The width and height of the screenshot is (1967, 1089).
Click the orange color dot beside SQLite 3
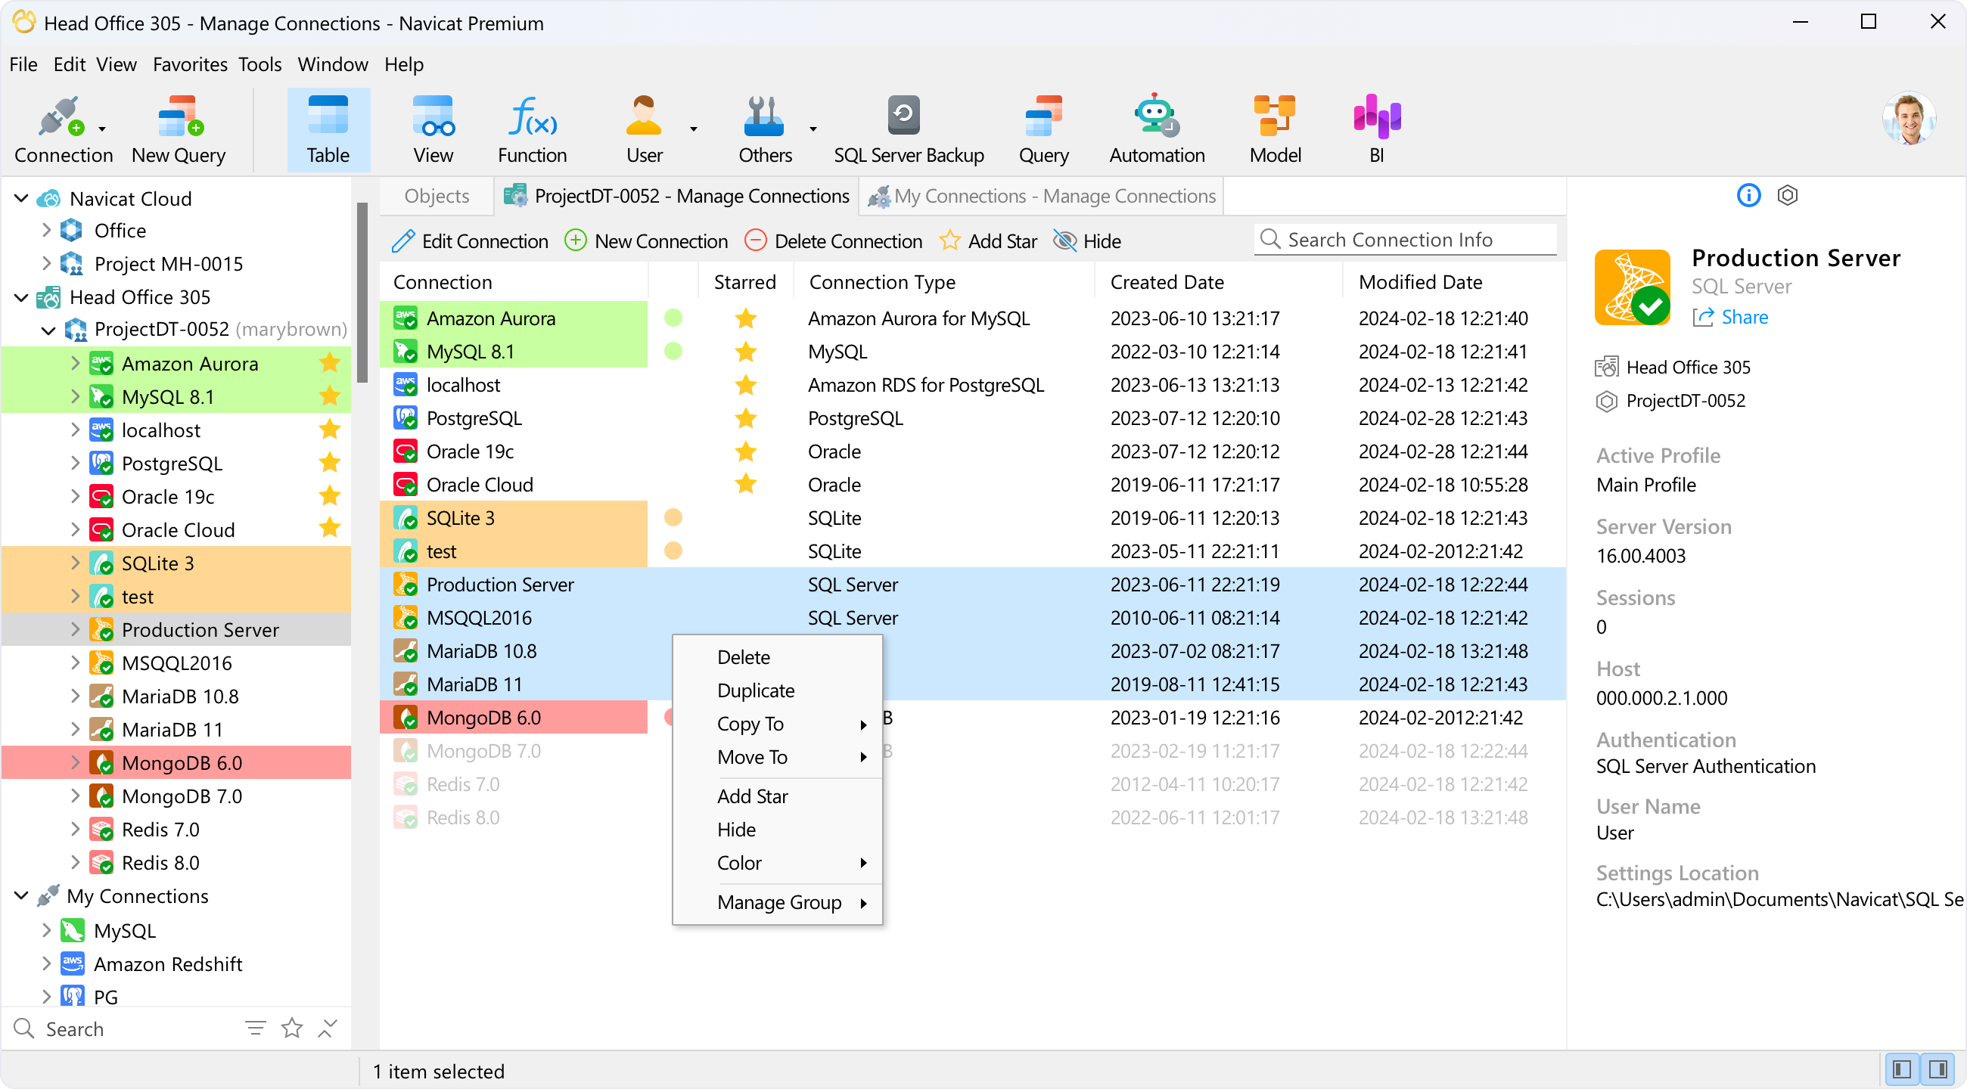pyautogui.click(x=673, y=517)
